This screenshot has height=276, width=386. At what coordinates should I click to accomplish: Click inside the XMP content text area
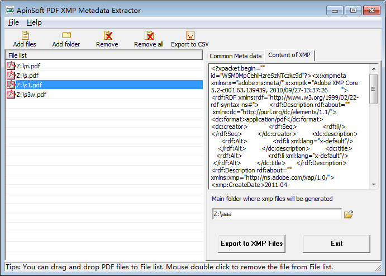(x=289, y=127)
